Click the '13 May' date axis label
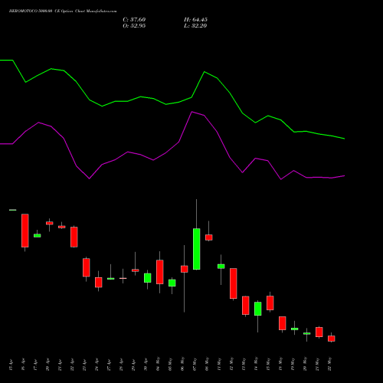Image resolution: width=383 pixels, height=383 pixels. point(244,364)
